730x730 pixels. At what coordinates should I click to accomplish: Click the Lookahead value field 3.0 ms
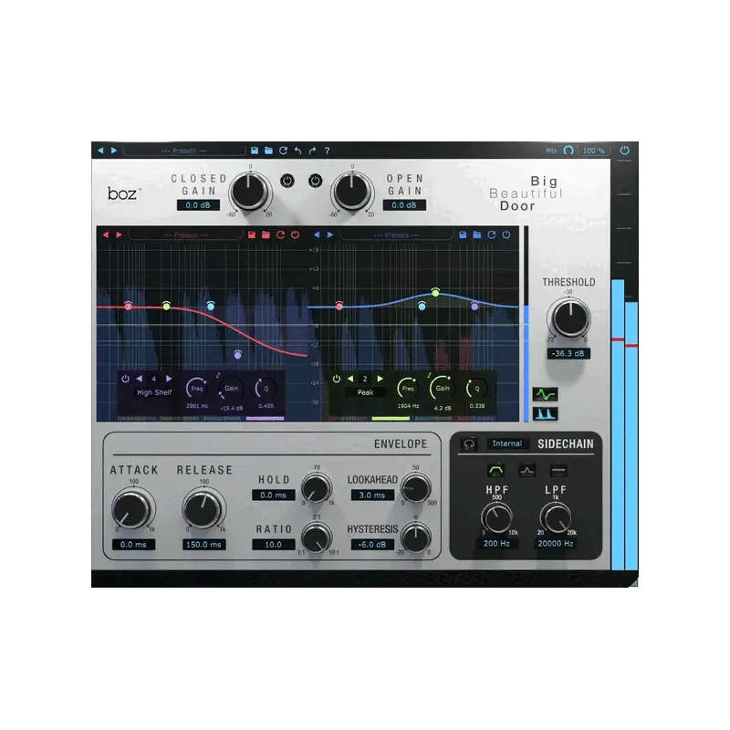[372, 495]
